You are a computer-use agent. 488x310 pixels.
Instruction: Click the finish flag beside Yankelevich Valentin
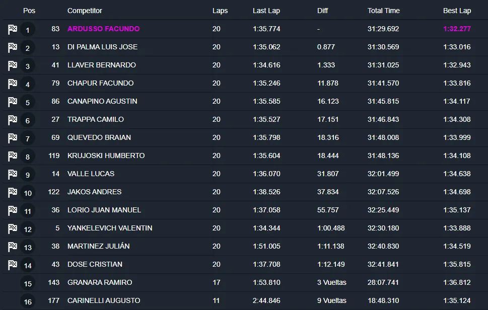(x=13, y=229)
